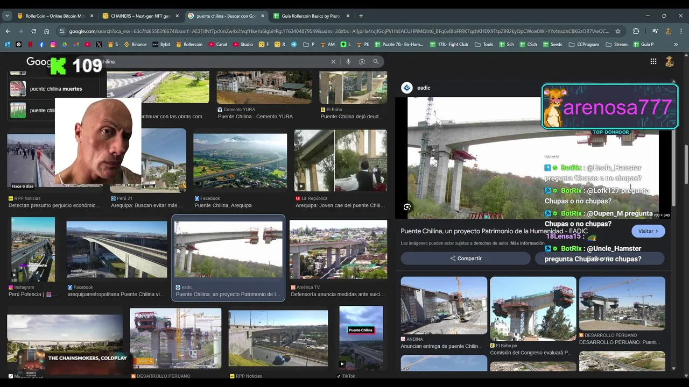Open the Cemento YURA result thumbnail
Viewport: 689px width, 387px height.
coord(264,87)
